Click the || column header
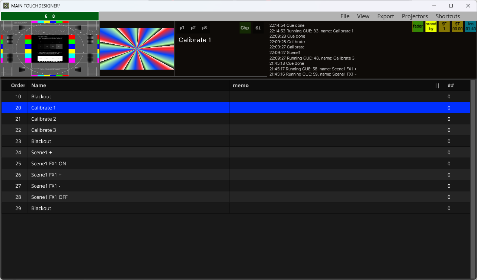477x280 pixels. [x=437, y=85]
